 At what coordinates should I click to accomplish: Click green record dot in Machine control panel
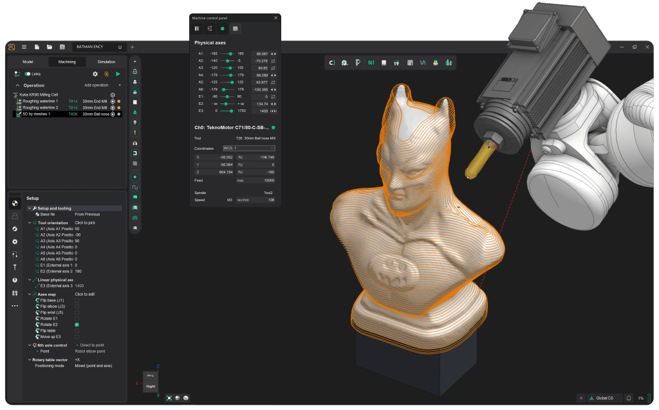[x=222, y=28]
